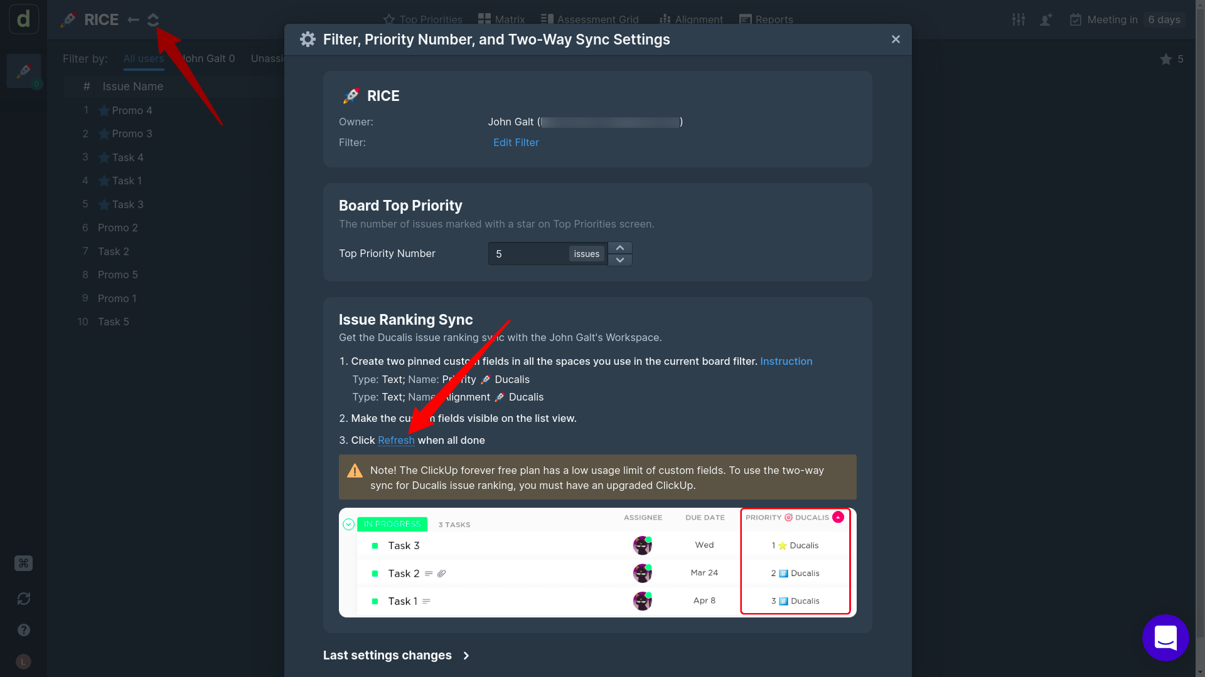The width and height of the screenshot is (1205, 677).
Task: Click the Refresh link in step 3
Action: [396, 440]
